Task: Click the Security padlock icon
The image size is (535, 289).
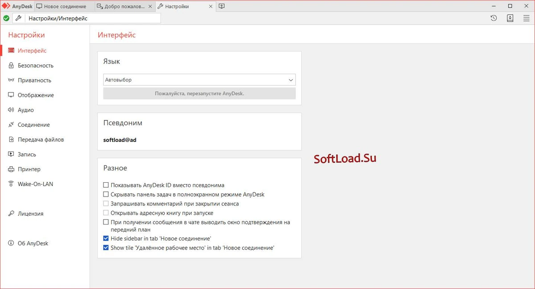Action: (x=11, y=65)
